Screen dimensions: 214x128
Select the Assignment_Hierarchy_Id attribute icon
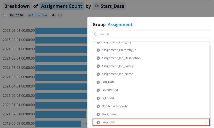[98, 50]
